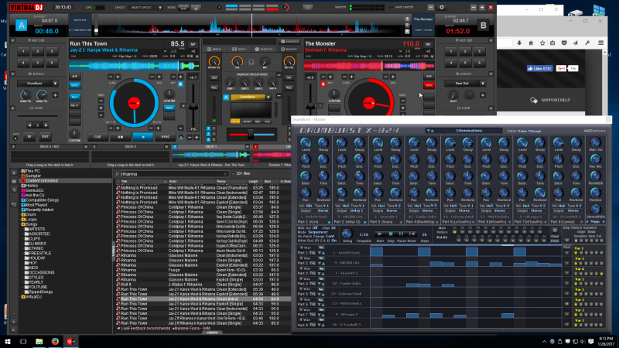Toggle mixer channel 1 selector
619x348 pixels.
click(208, 128)
